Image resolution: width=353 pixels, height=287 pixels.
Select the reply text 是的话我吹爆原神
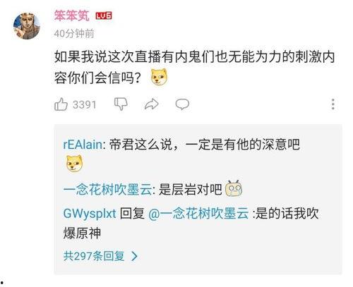191,224
